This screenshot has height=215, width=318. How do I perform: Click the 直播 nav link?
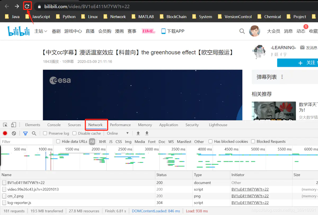coord(90,31)
